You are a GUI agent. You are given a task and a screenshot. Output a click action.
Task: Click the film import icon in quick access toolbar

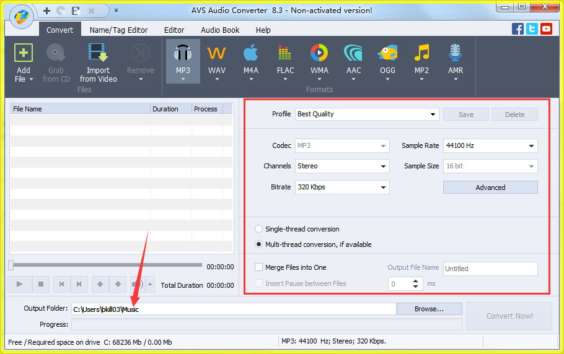coord(76,11)
